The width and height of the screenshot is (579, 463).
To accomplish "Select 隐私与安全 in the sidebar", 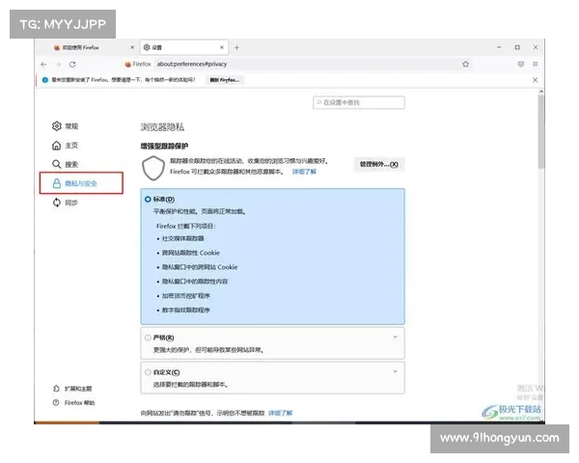I will tap(81, 183).
